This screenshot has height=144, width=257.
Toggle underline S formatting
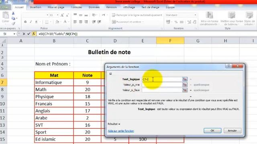click(x=36, y=22)
